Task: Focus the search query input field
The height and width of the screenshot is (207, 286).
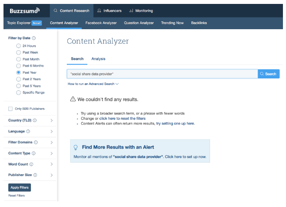Action: coord(162,74)
